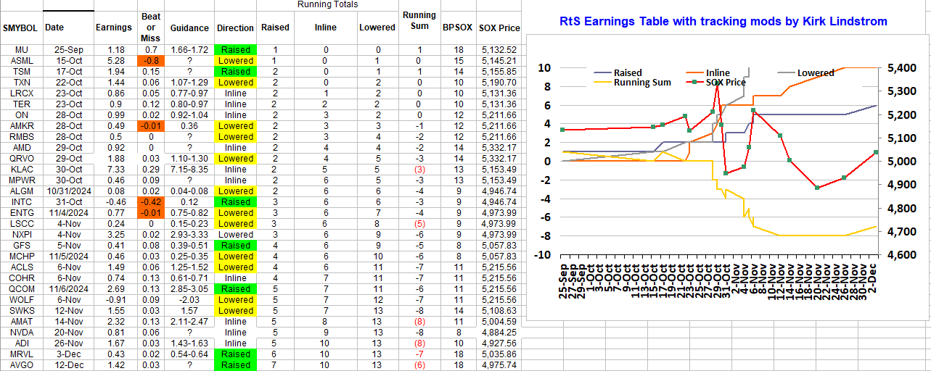Select the Inline legend entry in chart
The height and width of the screenshot is (371, 931).
pos(718,72)
